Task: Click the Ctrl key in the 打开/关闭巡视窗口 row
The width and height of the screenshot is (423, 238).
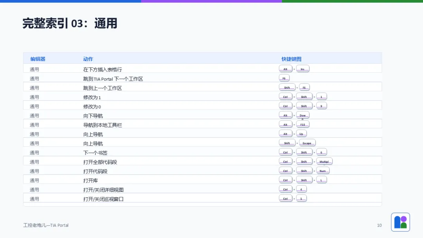Action: (286, 198)
